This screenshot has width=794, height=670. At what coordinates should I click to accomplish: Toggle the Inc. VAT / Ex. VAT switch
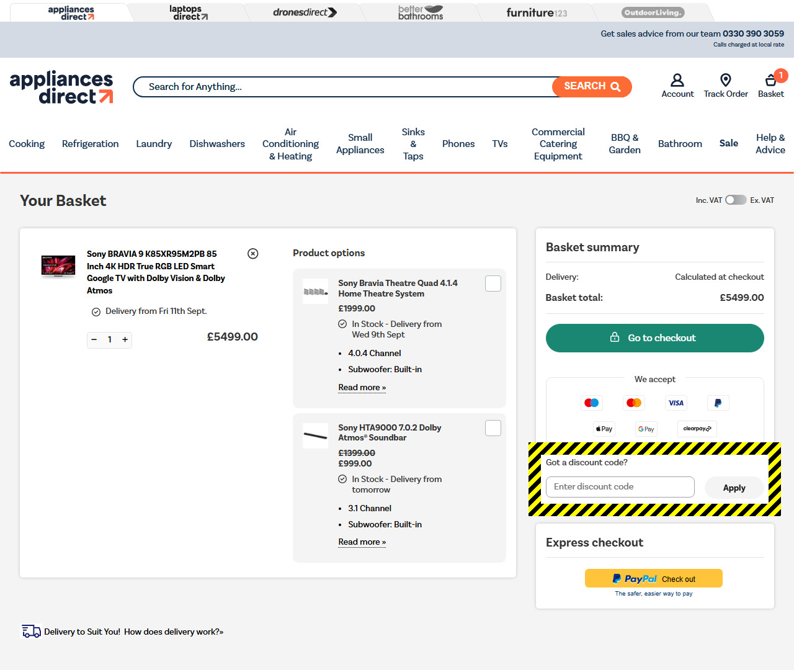[736, 200]
